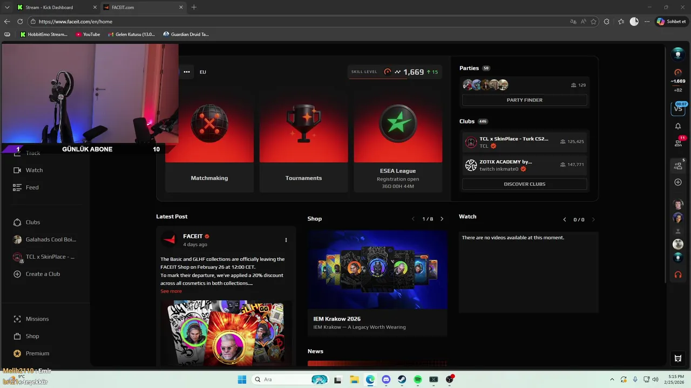
Task: Open Premium in the sidebar
Action: [31, 354]
